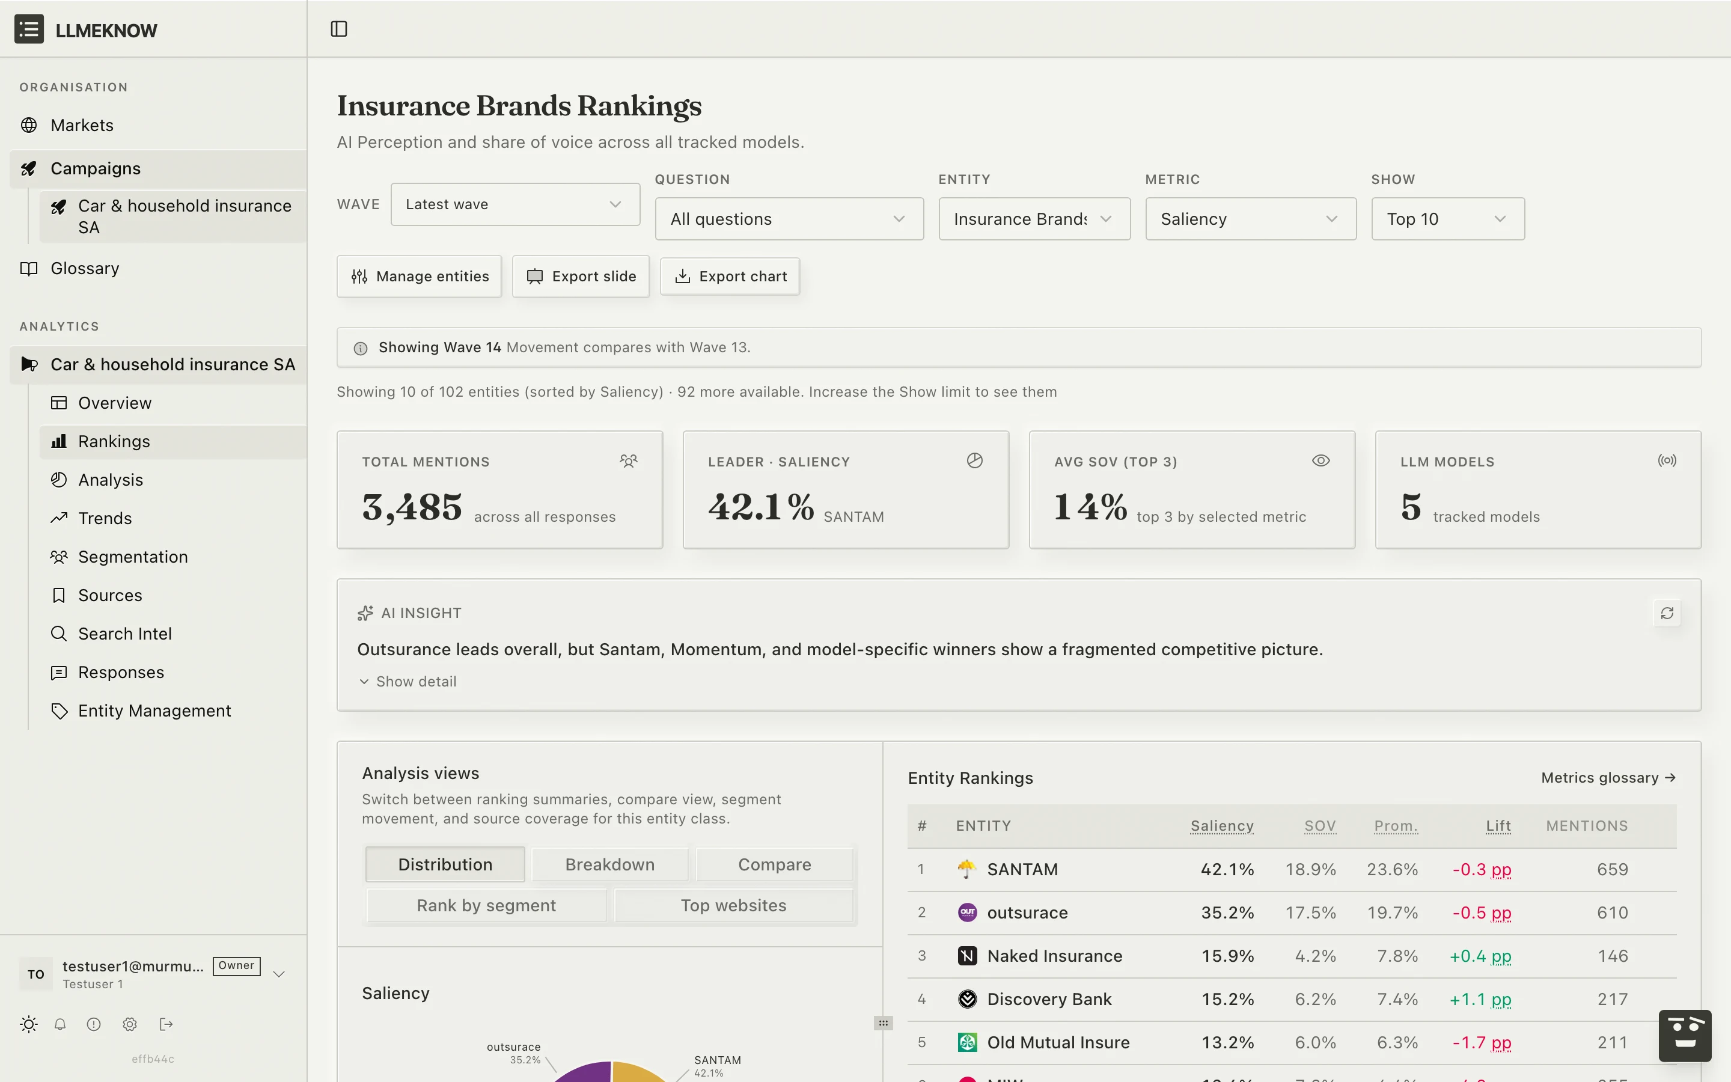Open settings gear icon in sidebar

(129, 1024)
